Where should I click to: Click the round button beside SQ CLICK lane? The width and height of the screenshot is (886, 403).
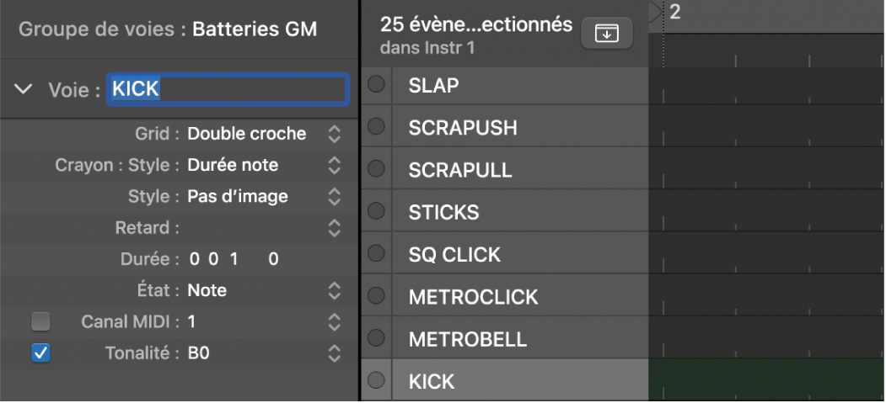(x=377, y=253)
